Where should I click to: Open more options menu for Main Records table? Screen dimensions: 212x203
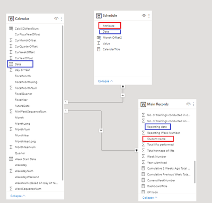(x=193, y=104)
